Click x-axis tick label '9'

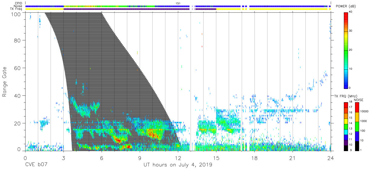point(140,158)
